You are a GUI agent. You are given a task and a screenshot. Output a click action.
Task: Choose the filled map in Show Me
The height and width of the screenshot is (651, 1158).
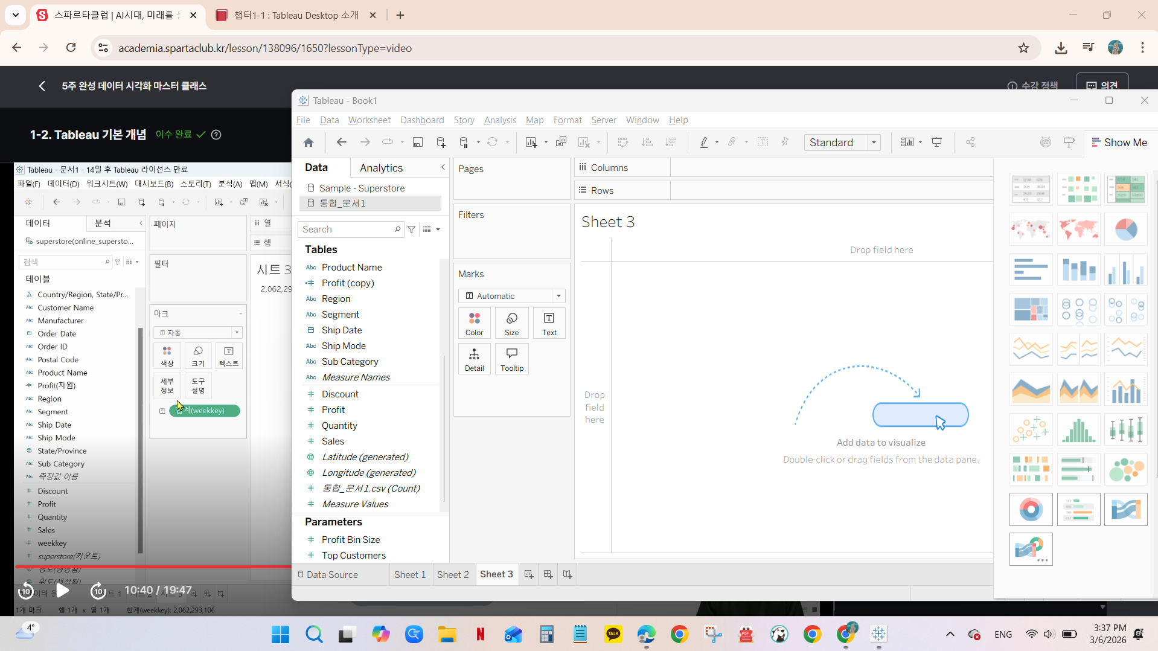point(1079,229)
